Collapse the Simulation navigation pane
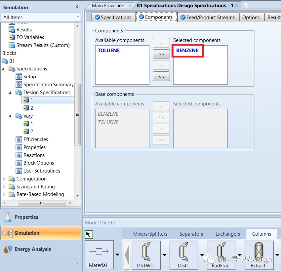The image size is (281, 272). [x=77, y=7]
